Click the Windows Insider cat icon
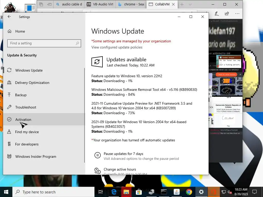The width and height of the screenshot is (263, 197). click(x=10, y=156)
